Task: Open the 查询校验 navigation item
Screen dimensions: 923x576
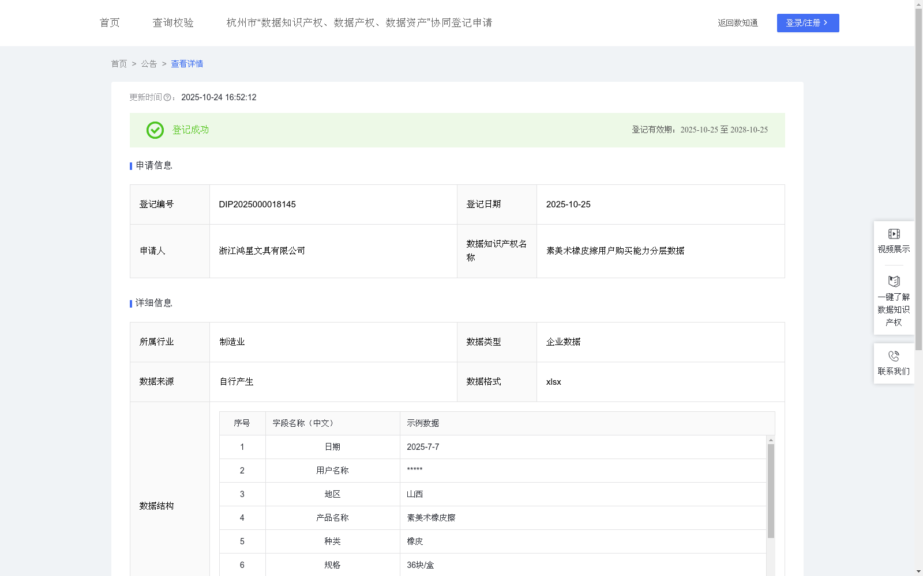Action: point(173,23)
